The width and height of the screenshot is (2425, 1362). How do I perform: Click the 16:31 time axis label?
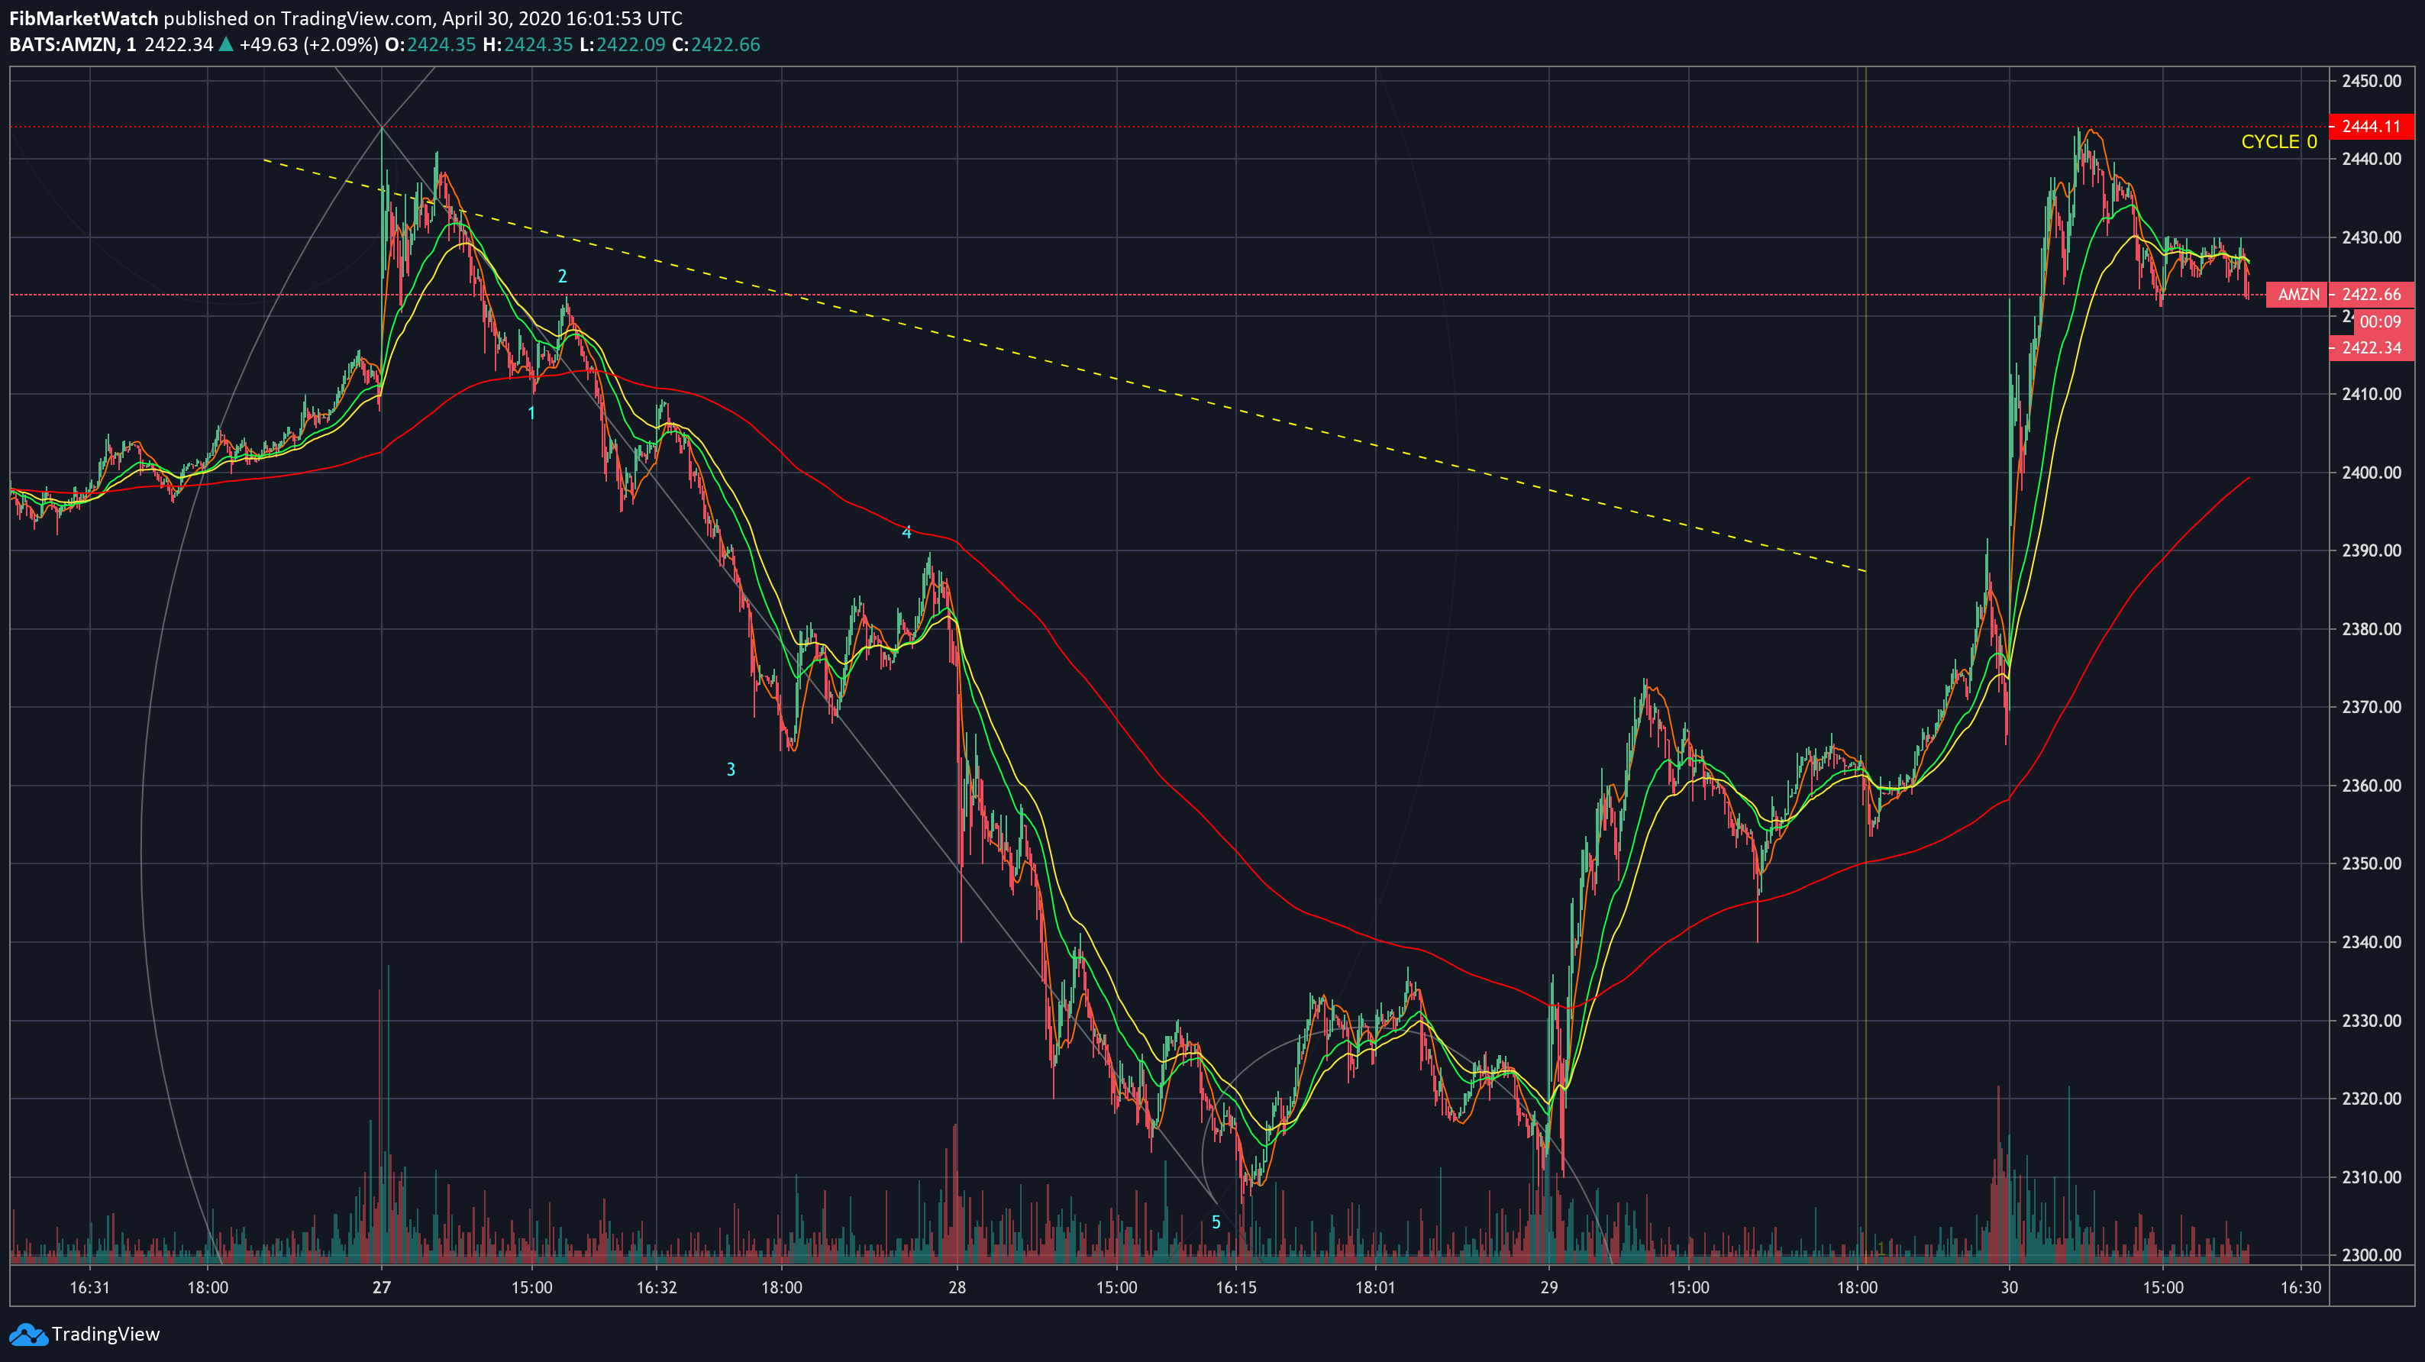89,1286
